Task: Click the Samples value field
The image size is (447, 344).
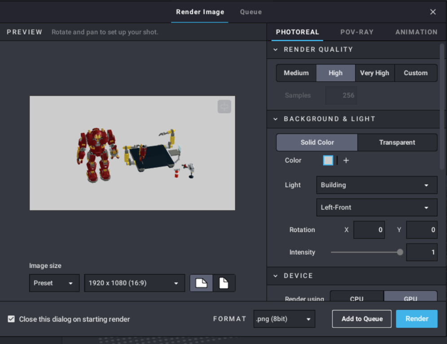Action: coord(341,95)
